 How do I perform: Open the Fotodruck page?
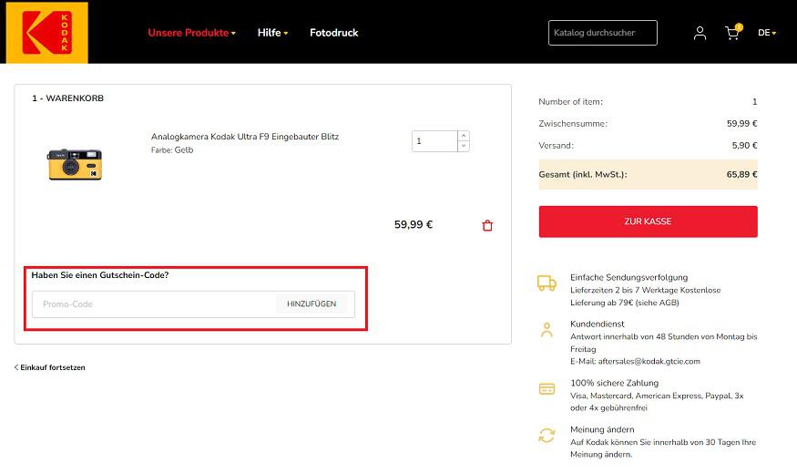coord(334,33)
